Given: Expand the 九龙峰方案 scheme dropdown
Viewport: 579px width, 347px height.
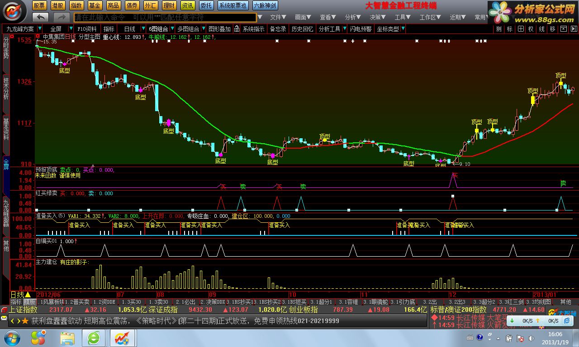Looking at the screenshot, I should pos(39,29).
